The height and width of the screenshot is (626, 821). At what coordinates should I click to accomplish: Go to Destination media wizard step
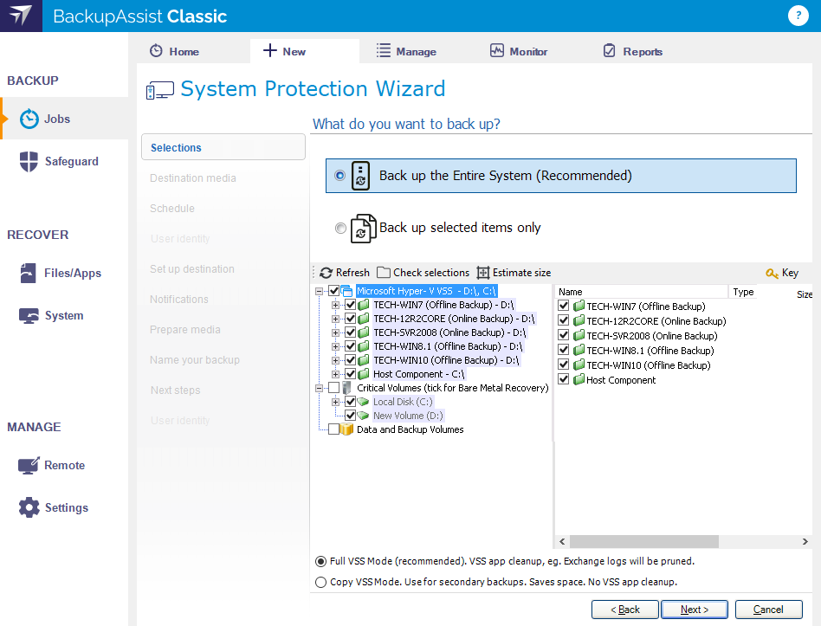192,178
